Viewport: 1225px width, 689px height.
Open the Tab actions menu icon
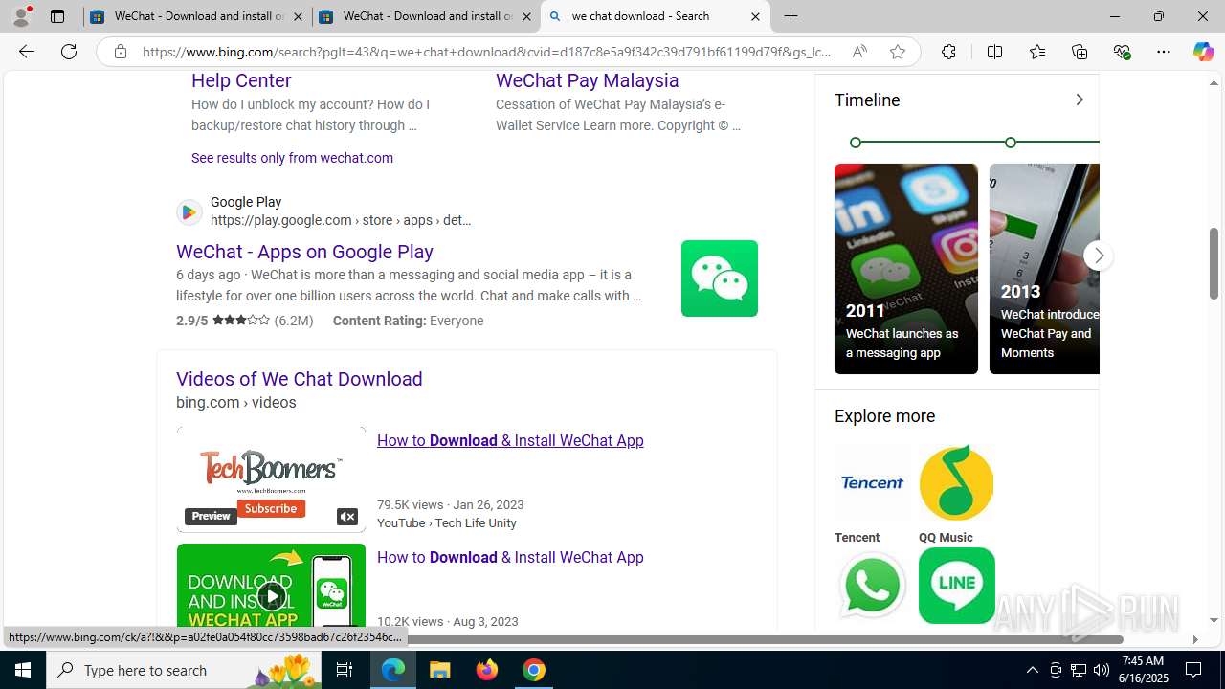coord(57,16)
